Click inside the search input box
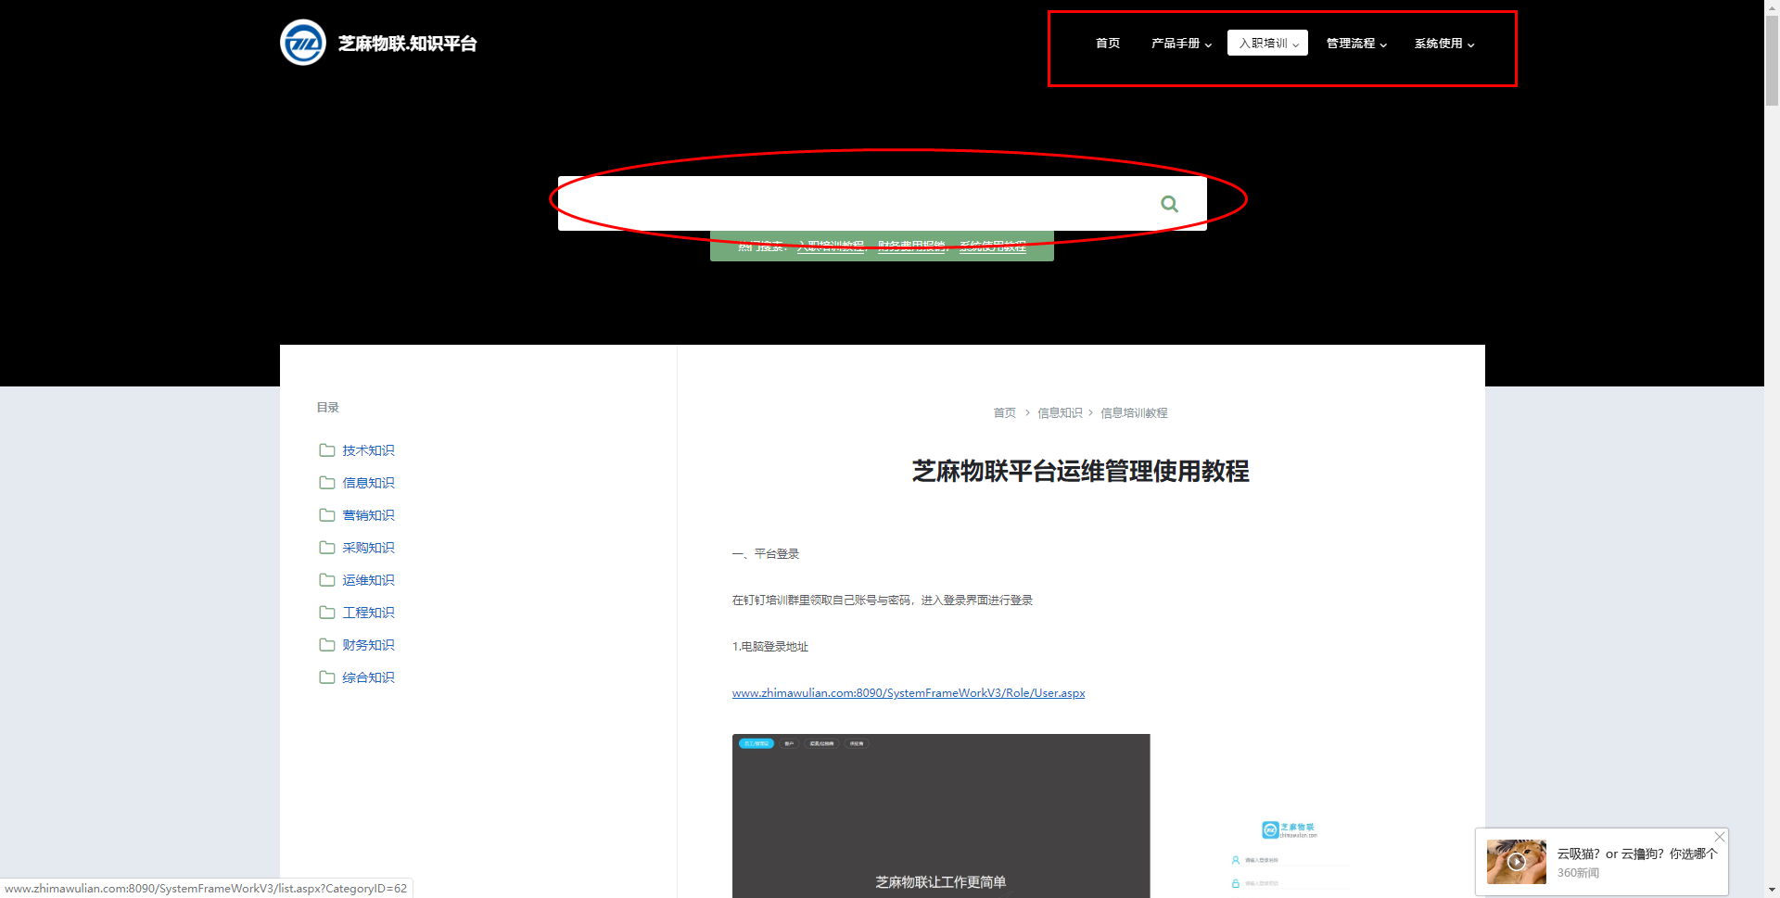This screenshot has height=898, width=1780. coord(853,204)
